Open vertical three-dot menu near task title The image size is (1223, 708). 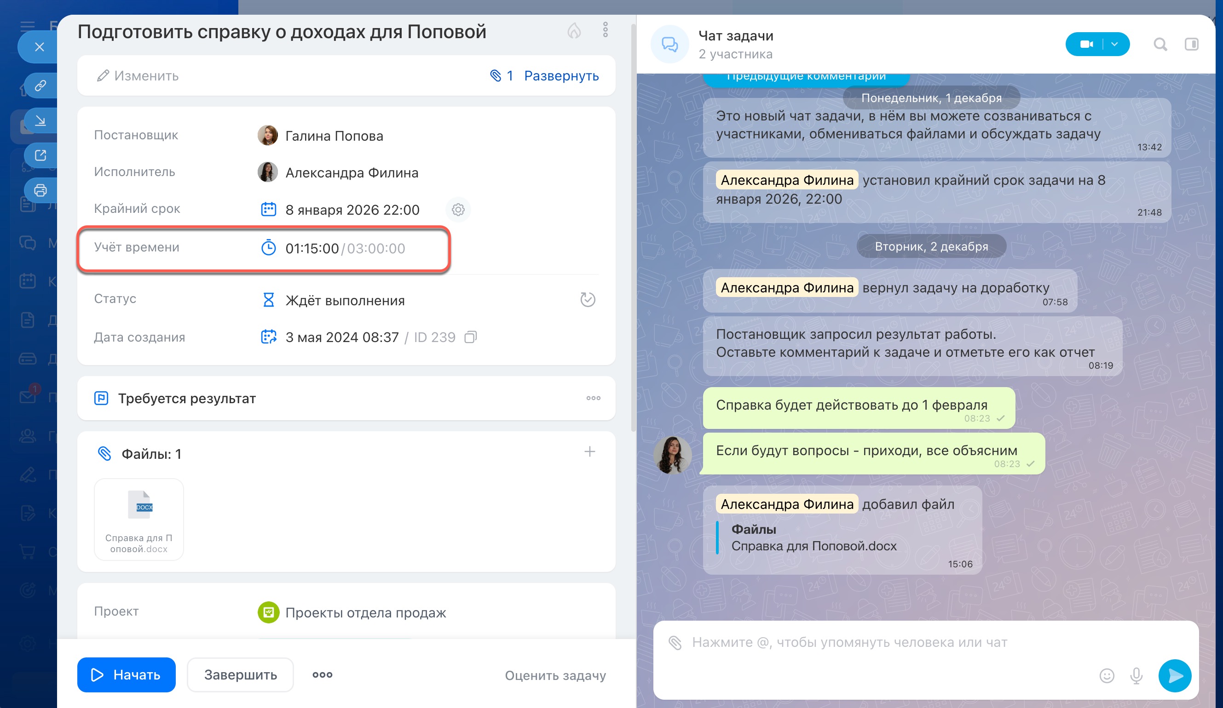click(605, 29)
